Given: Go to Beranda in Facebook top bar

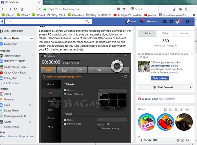Looking at the screenshot, I should tap(152, 21).
